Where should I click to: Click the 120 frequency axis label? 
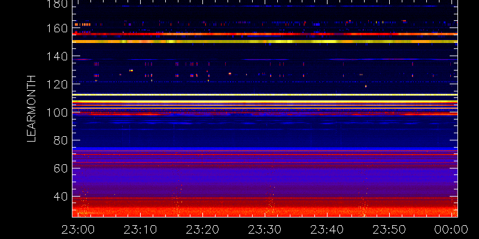click(57, 84)
